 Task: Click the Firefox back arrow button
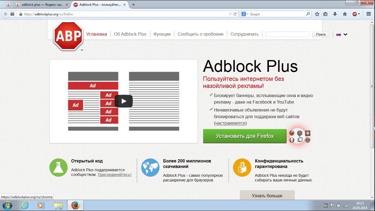click(5, 14)
